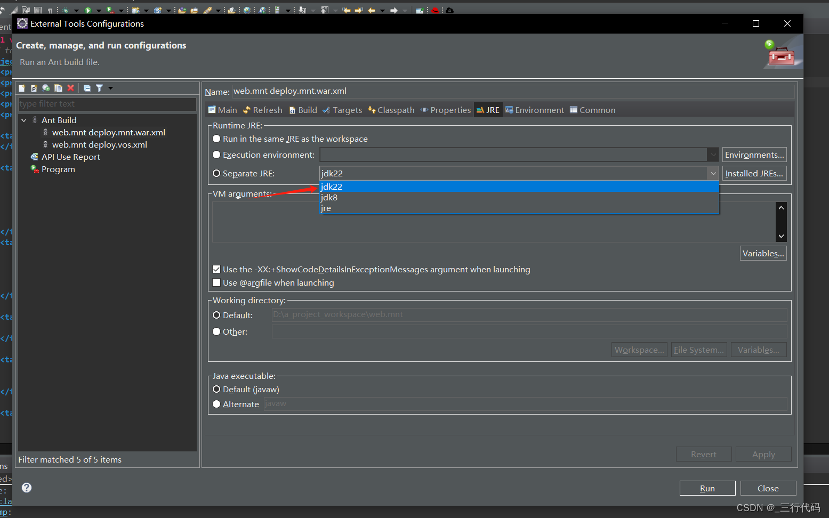
Task: Select web.mnt deploy.vos.xml configuration
Action: [99, 144]
